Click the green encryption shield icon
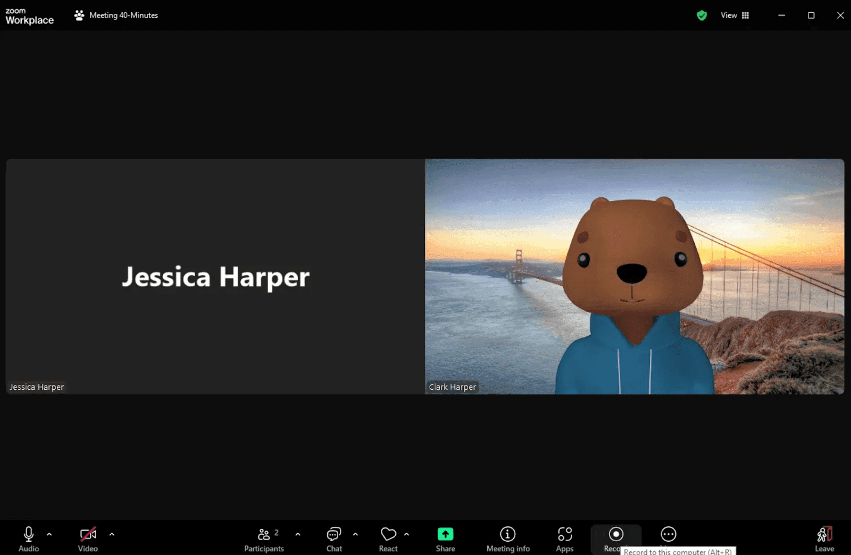 702,15
